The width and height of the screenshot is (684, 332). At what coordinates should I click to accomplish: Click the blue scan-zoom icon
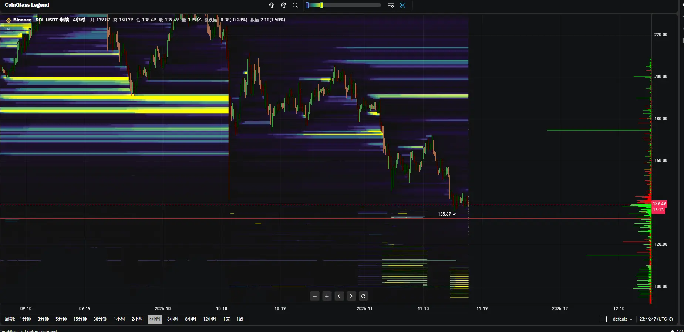pyautogui.click(x=403, y=5)
